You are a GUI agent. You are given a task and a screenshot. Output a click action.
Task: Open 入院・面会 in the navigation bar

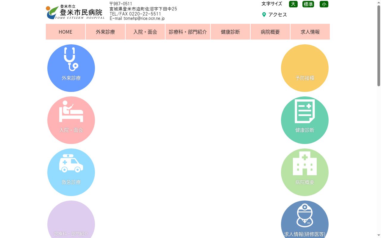click(145, 32)
